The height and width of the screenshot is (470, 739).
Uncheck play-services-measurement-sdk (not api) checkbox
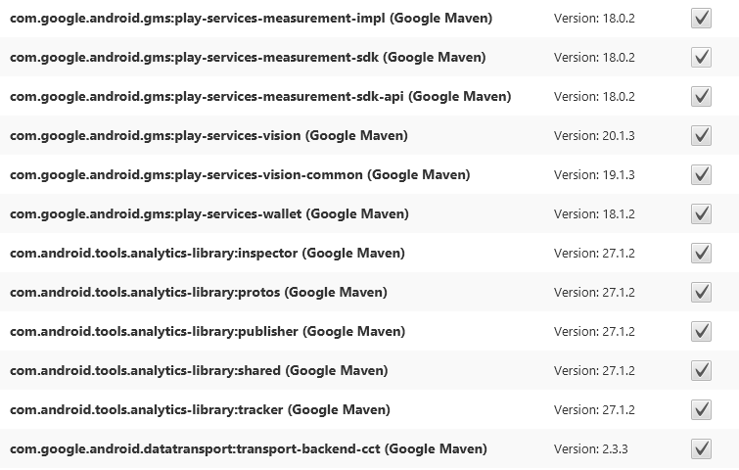(701, 58)
